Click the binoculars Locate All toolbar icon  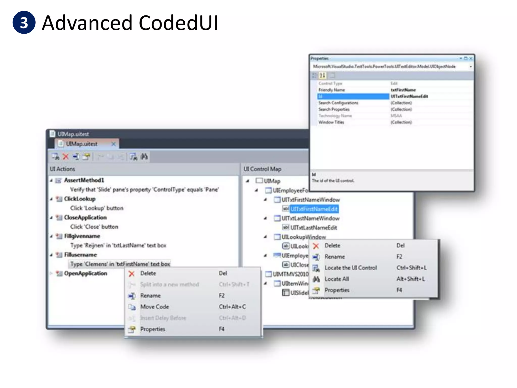[144, 157]
